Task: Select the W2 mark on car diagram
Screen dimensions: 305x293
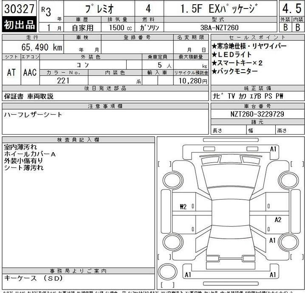Action: [183, 206]
